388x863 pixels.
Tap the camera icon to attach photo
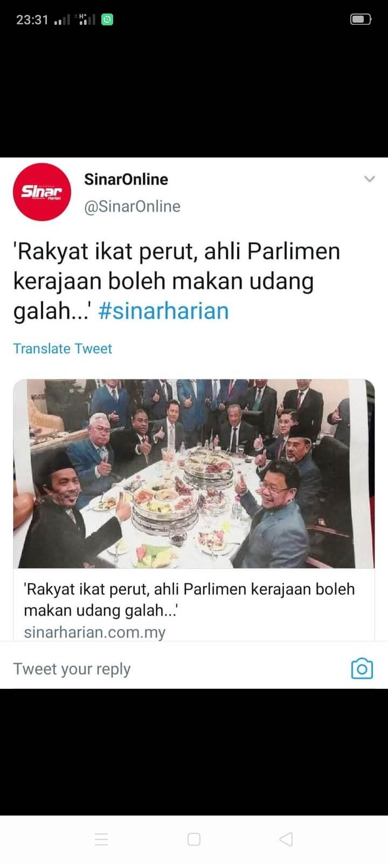coord(362,669)
